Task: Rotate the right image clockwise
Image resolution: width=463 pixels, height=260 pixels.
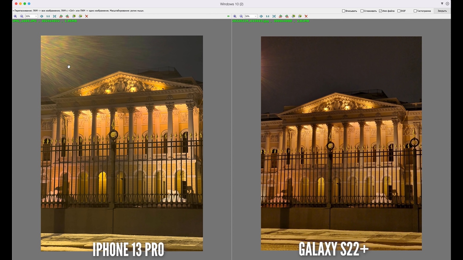Action: coord(287,16)
